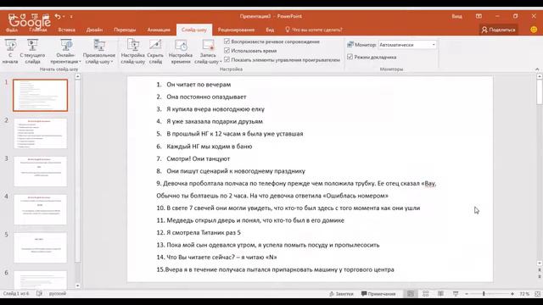The width and height of the screenshot is (543, 305).
Task: Click language indicator русский in status bar
Action: 58,294
